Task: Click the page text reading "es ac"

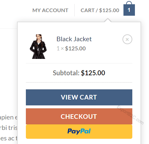Action: click(9, 138)
